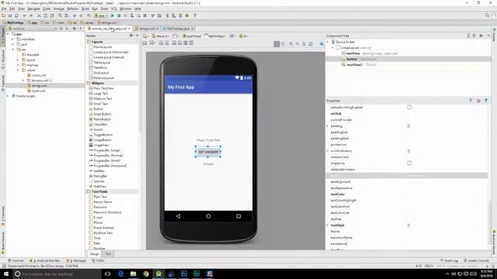Click the Debug app bug icon
The image size is (497, 279).
point(119,15)
